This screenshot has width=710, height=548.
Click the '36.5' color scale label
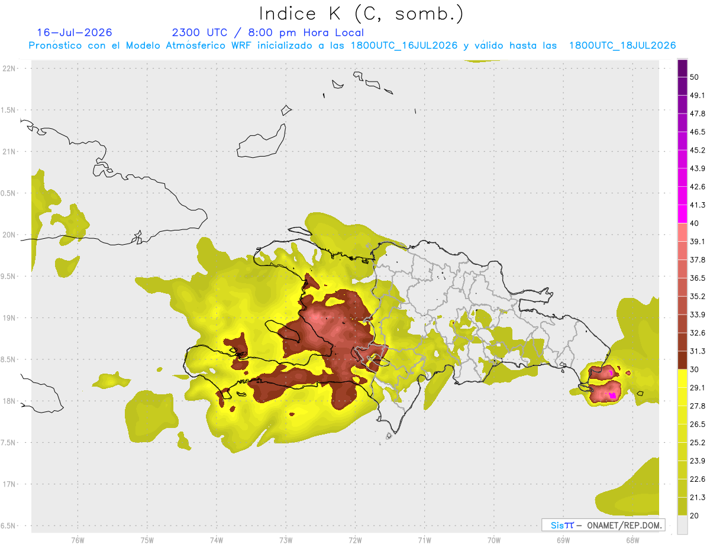point(698,278)
